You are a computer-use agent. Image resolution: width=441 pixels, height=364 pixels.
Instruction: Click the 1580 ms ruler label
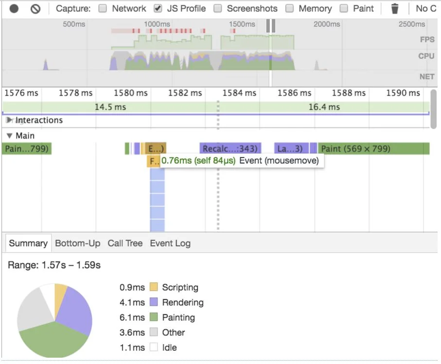[130, 93]
